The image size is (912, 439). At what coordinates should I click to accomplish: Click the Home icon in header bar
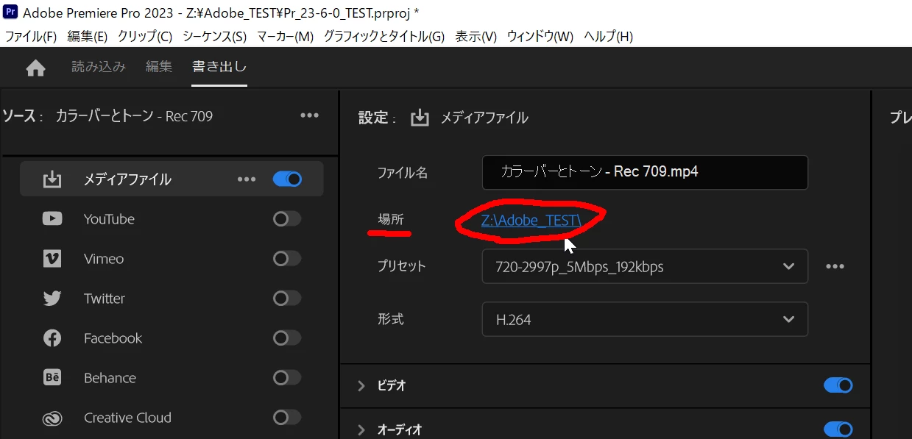[35, 68]
